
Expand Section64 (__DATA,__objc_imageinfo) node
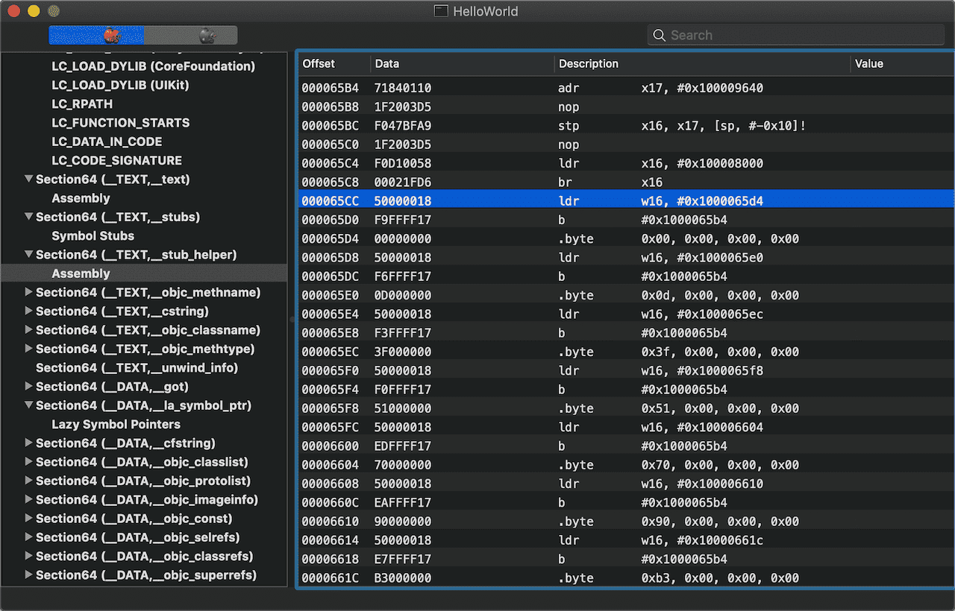29,499
